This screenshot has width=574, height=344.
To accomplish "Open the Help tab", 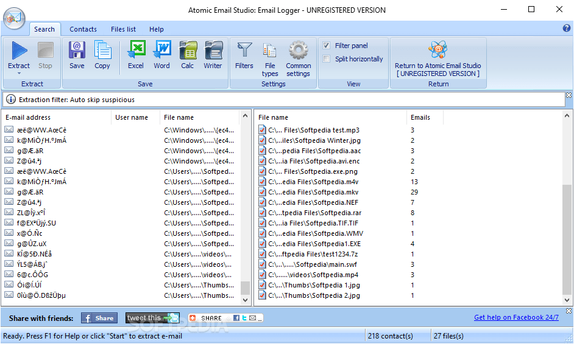I will pyautogui.click(x=157, y=29).
